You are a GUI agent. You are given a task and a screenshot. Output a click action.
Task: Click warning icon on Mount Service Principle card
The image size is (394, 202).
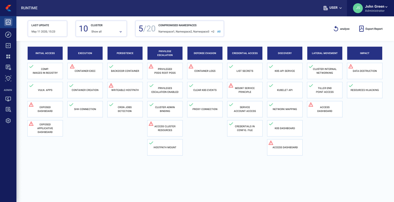point(231,85)
